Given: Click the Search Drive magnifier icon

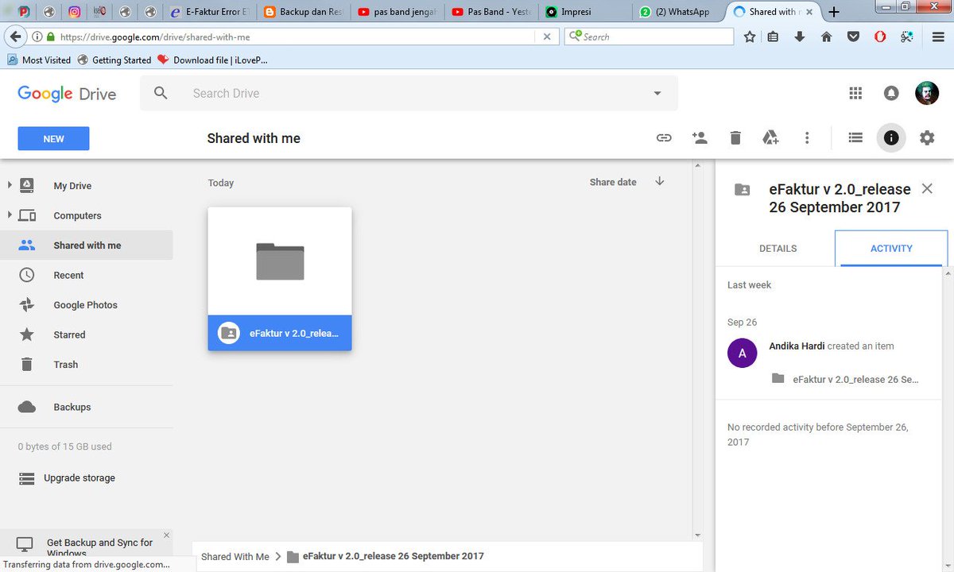Looking at the screenshot, I should click(x=161, y=93).
